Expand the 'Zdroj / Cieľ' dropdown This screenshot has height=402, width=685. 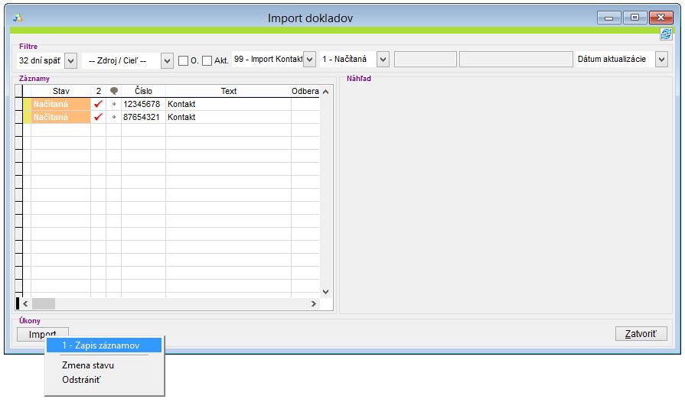coord(167,60)
